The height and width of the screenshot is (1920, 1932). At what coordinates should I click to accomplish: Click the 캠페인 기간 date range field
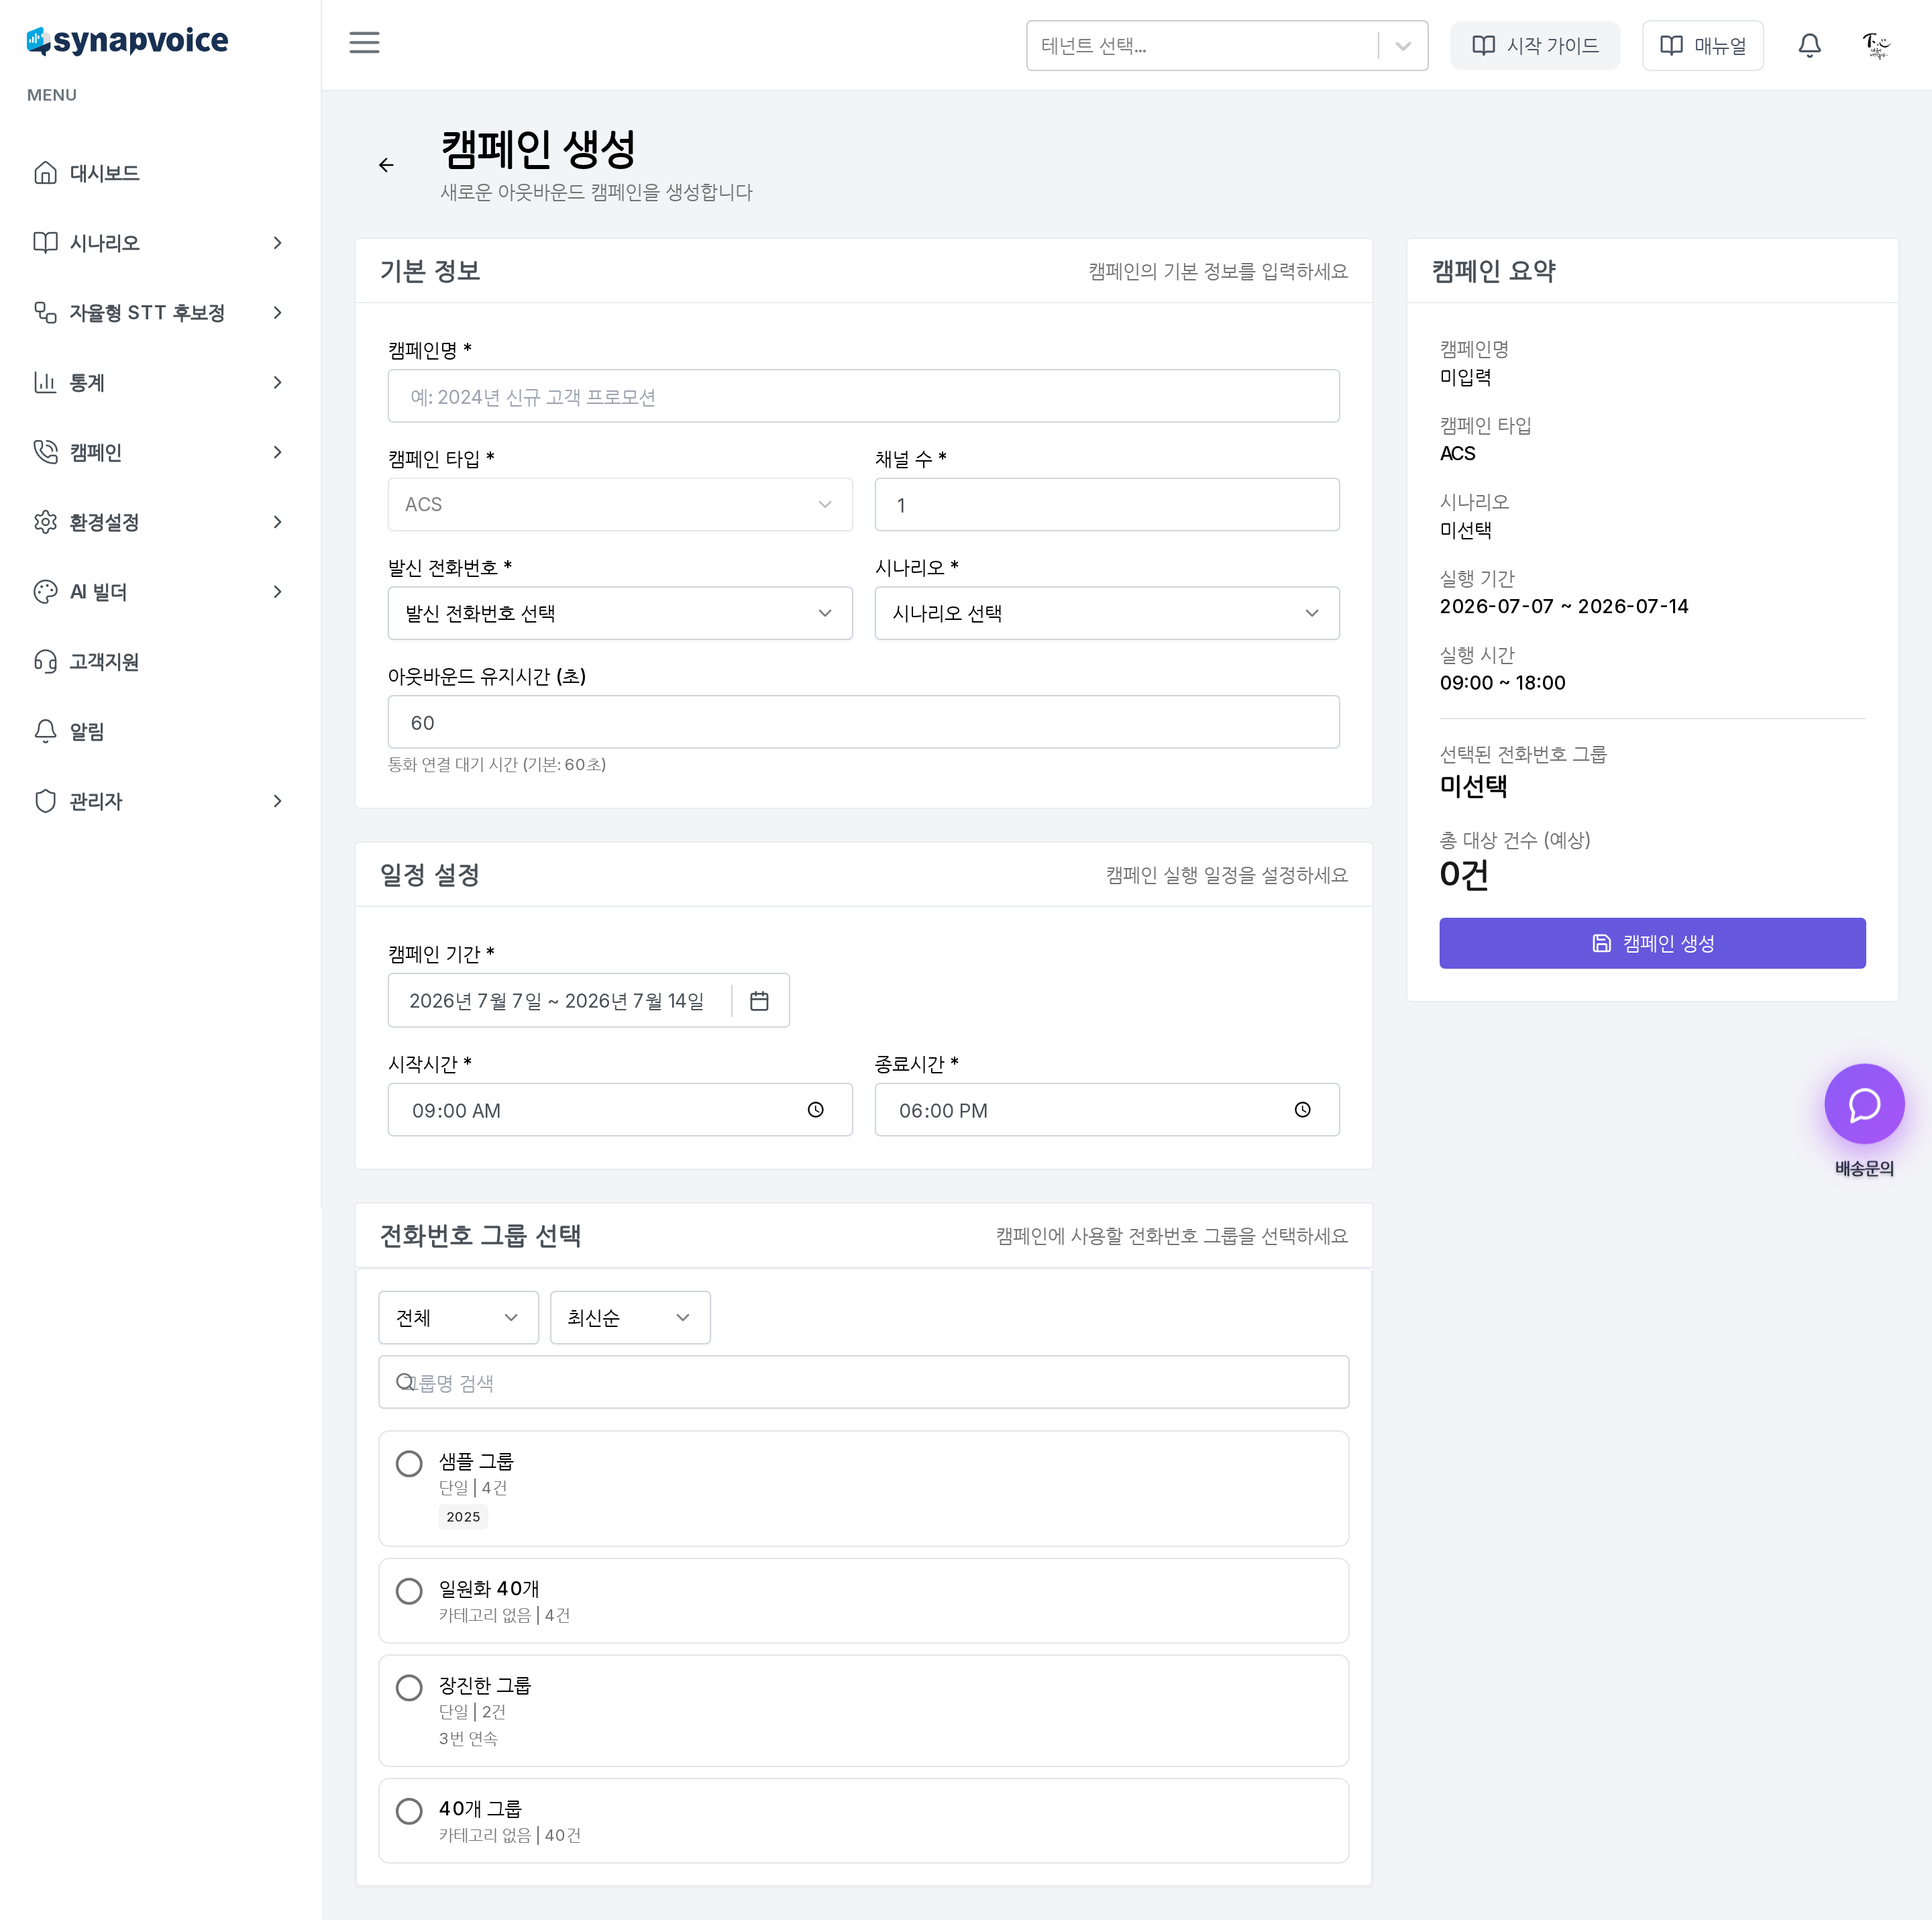click(x=589, y=1000)
